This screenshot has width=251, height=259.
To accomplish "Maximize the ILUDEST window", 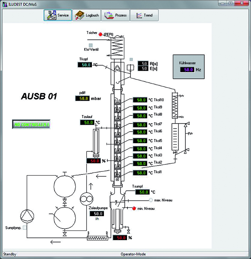I will pyautogui.click(x=231, y=3).
